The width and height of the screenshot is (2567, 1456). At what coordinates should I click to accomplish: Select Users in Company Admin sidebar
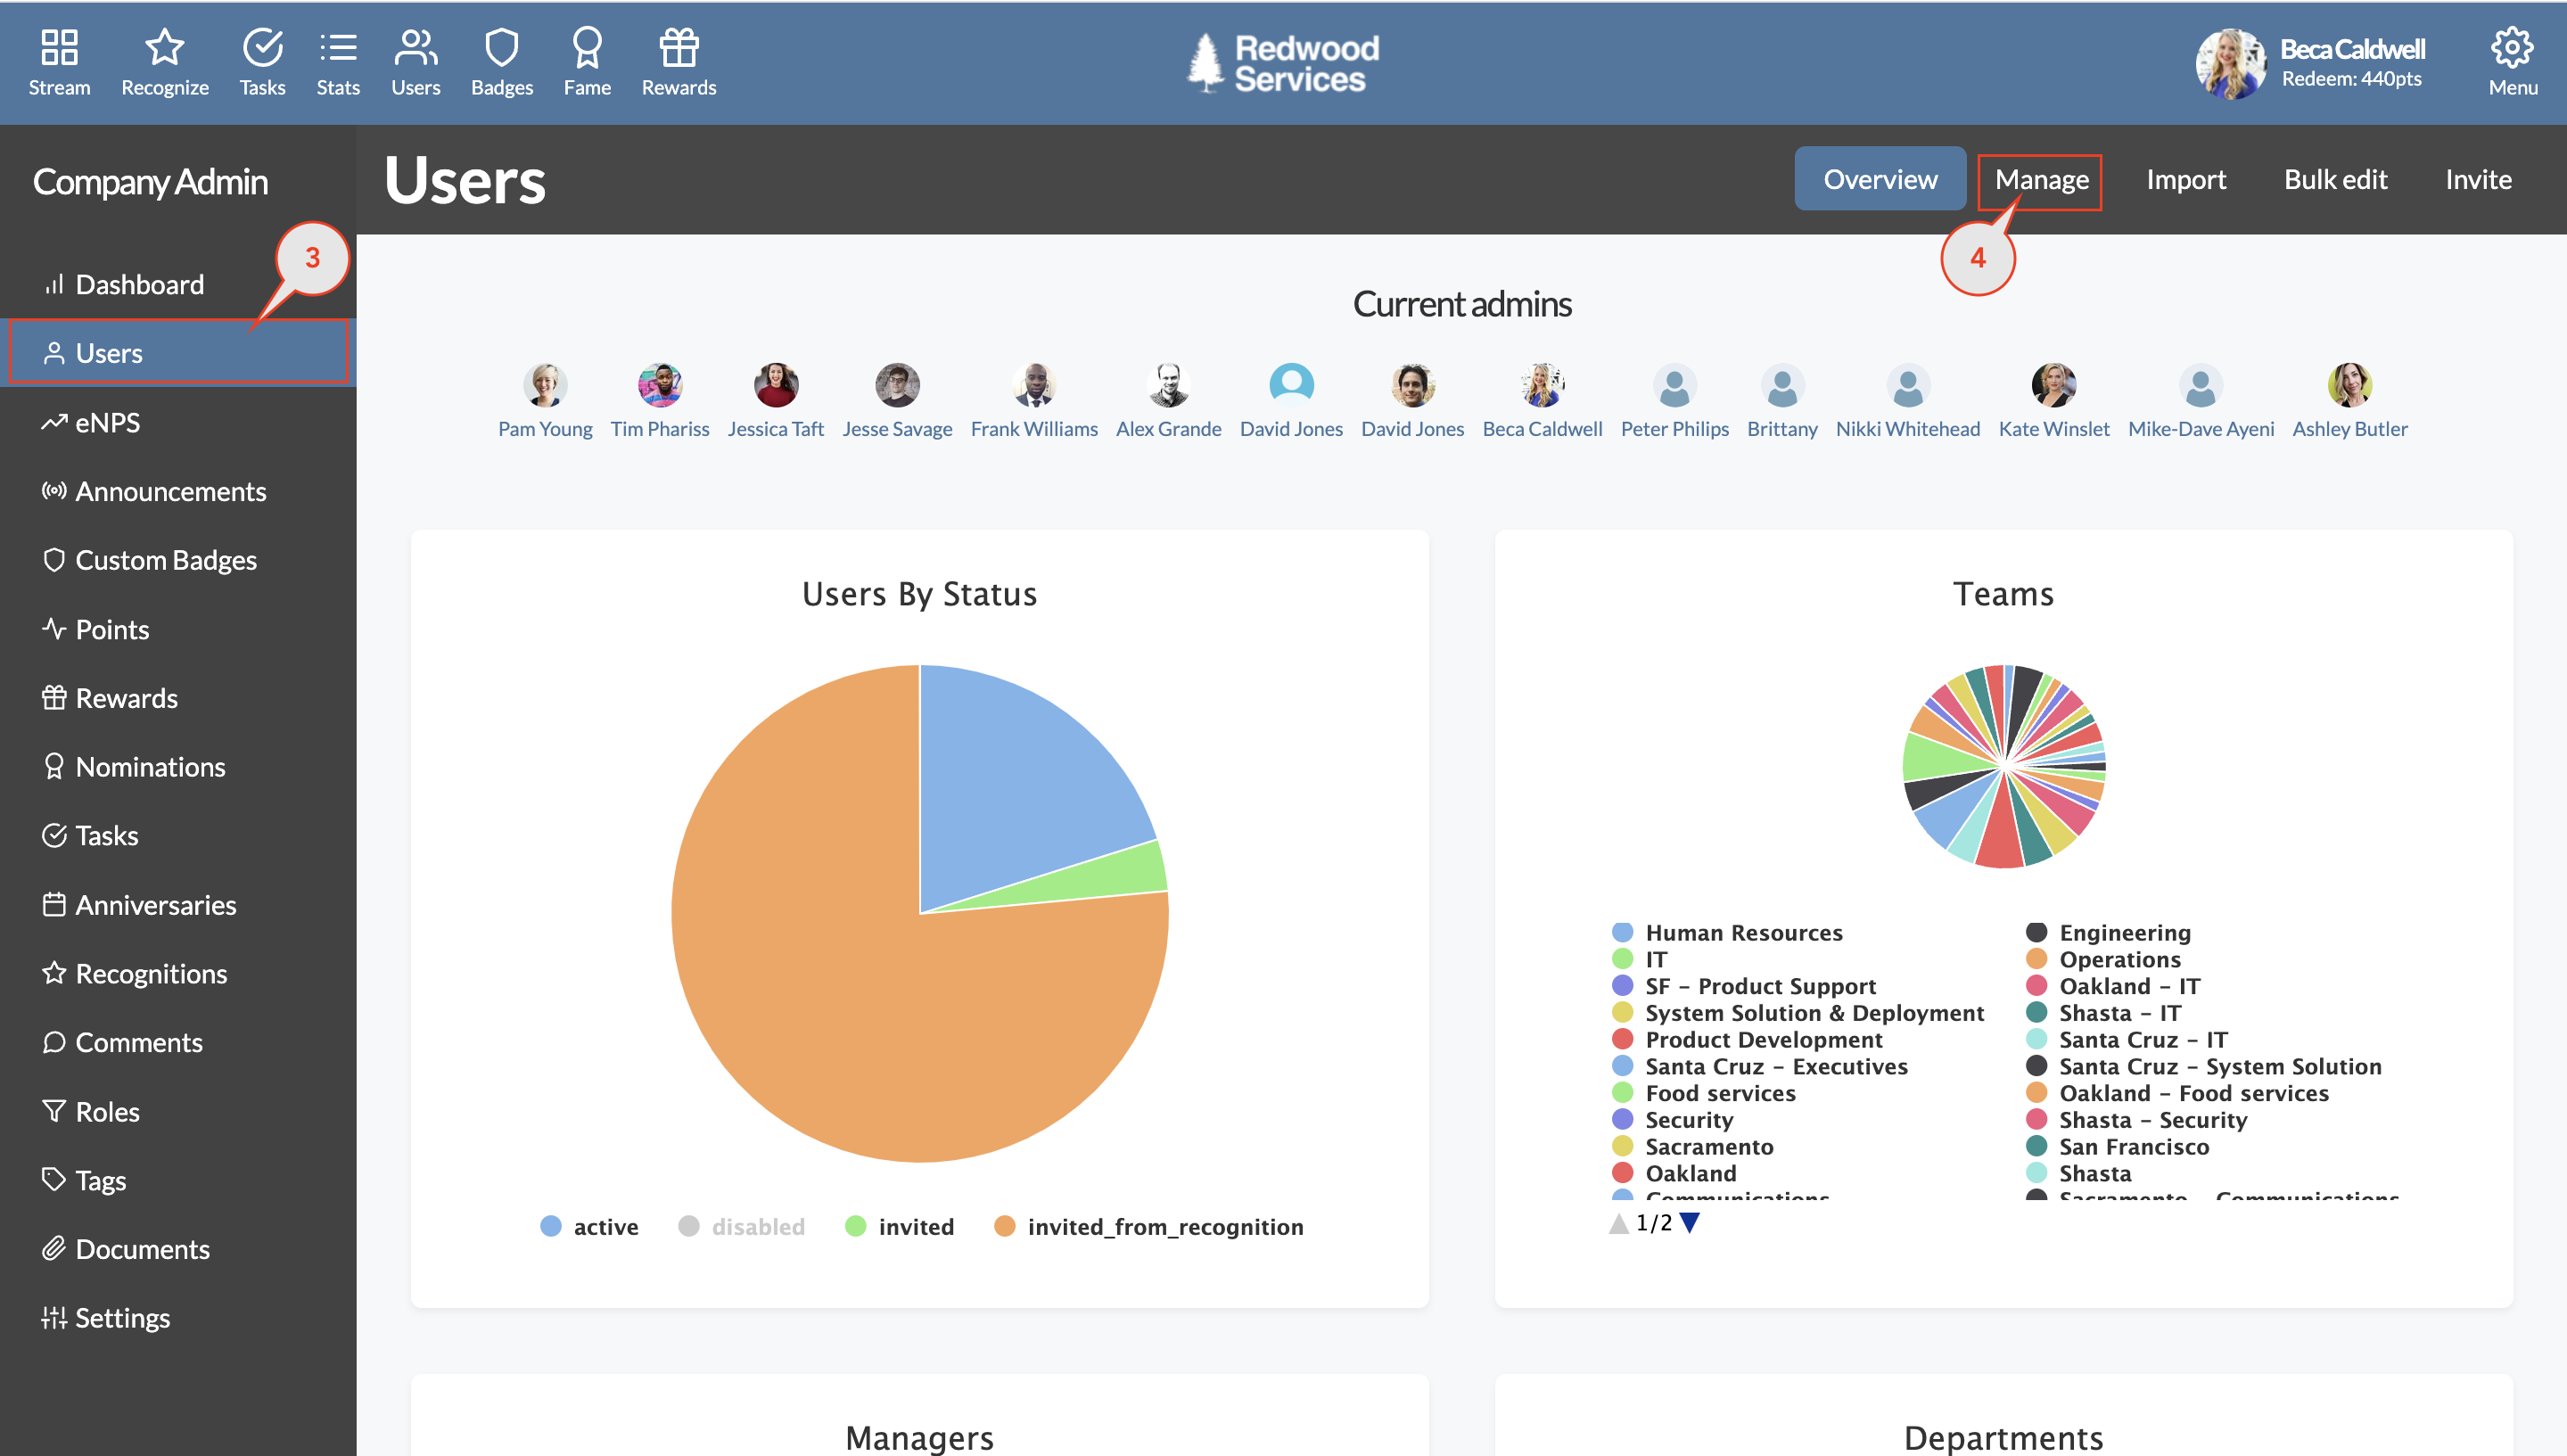pyautogui.click(x=178, y=353)
